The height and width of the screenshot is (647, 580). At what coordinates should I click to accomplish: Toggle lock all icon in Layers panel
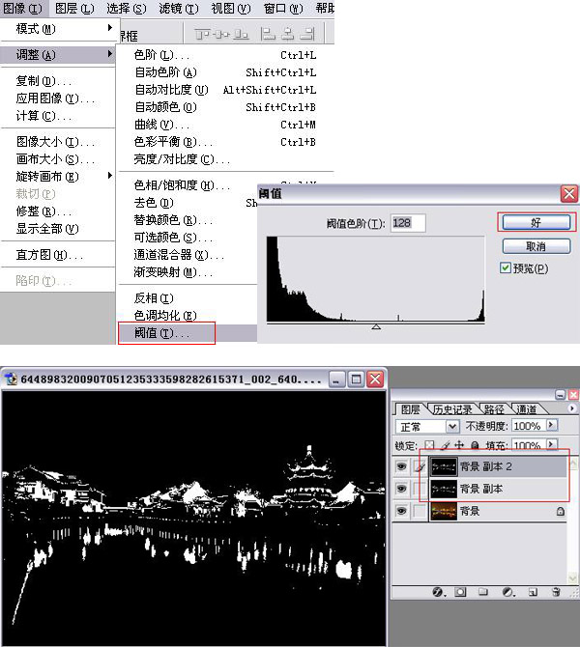[475, 445]
